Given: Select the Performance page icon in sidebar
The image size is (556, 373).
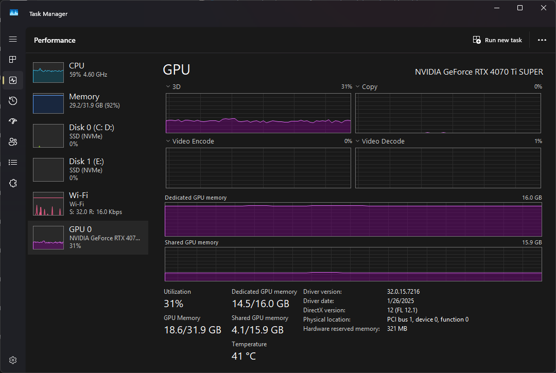Looking at the screenshot, I should click(13, 80).
